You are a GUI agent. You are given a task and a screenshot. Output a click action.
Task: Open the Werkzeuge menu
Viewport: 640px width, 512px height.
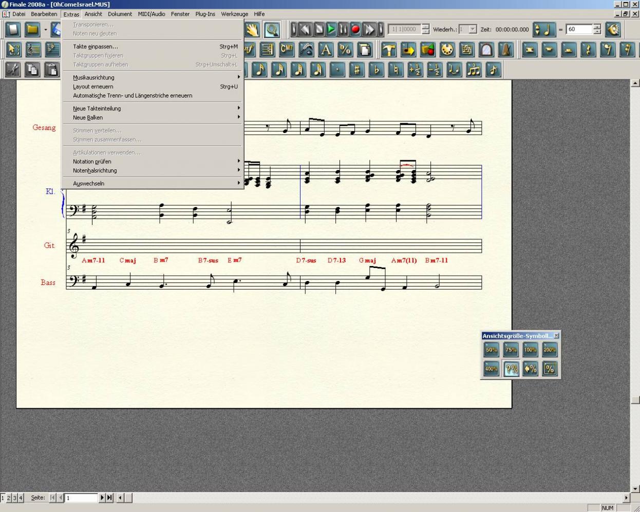234,14
